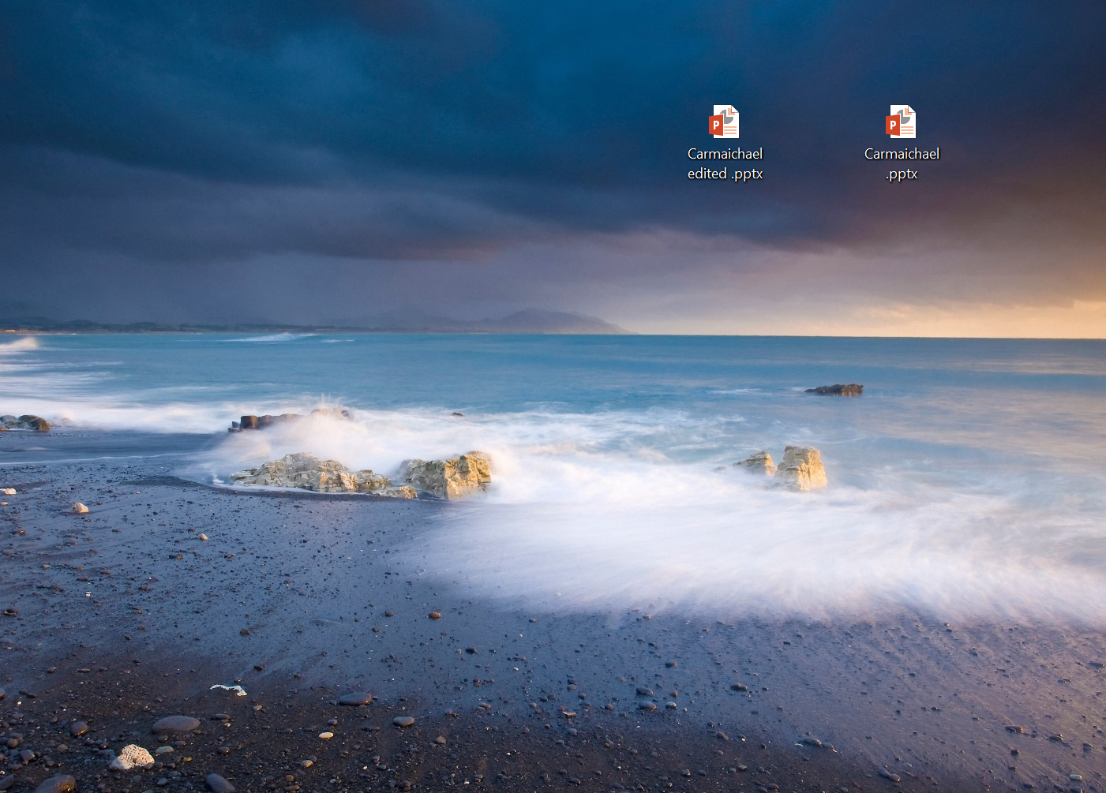Click the word 'edited' in the file label
This screenshot has width=1106, height=793.
pyautogui.click(x=707, y=174)
